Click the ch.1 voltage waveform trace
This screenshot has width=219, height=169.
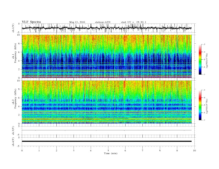click(107, 28)
